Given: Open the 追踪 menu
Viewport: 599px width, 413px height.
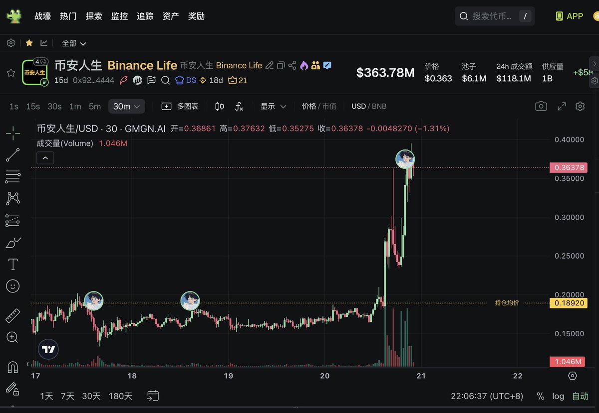Looking at the screenshot, I should pos(145,16).
